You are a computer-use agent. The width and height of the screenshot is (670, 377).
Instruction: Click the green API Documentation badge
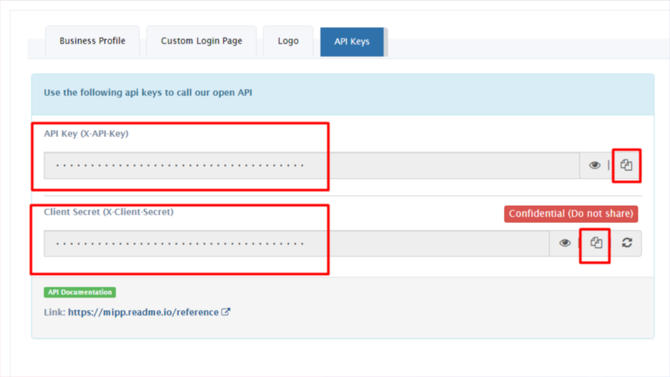point(80,292)
